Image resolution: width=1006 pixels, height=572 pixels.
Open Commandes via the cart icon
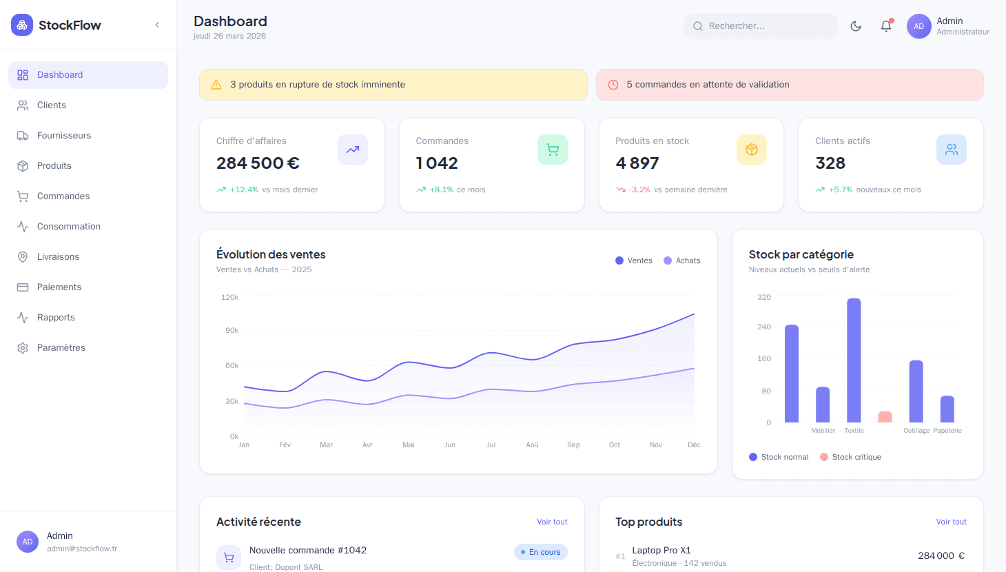(21, 196)
